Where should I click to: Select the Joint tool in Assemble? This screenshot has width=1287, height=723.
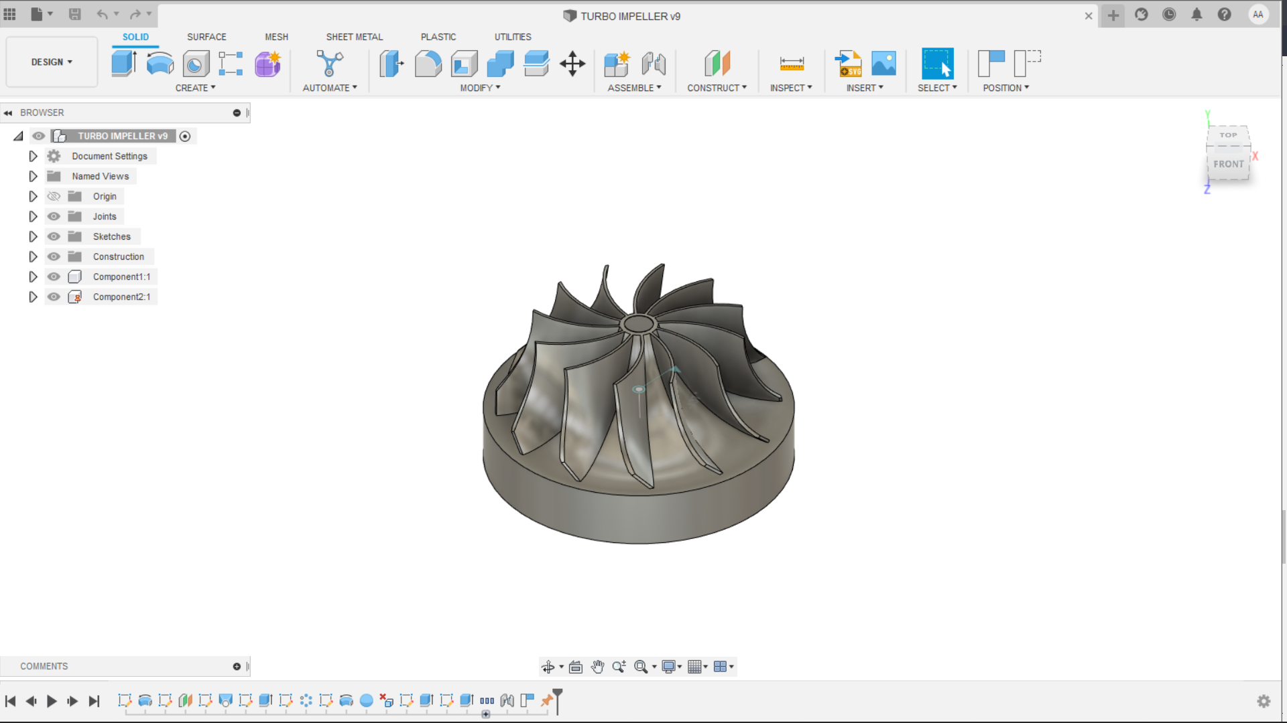(654, 64)
